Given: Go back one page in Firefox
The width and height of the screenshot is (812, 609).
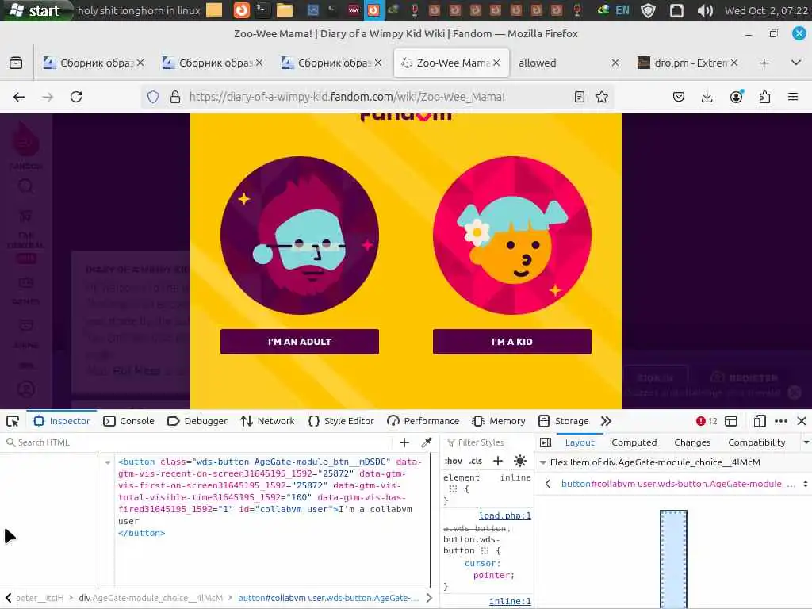Looking at the screenshot, I should (19, 97).
